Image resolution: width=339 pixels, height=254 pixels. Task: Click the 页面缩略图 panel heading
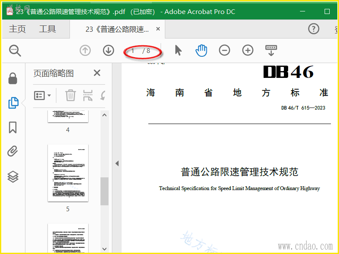(54, 73)
